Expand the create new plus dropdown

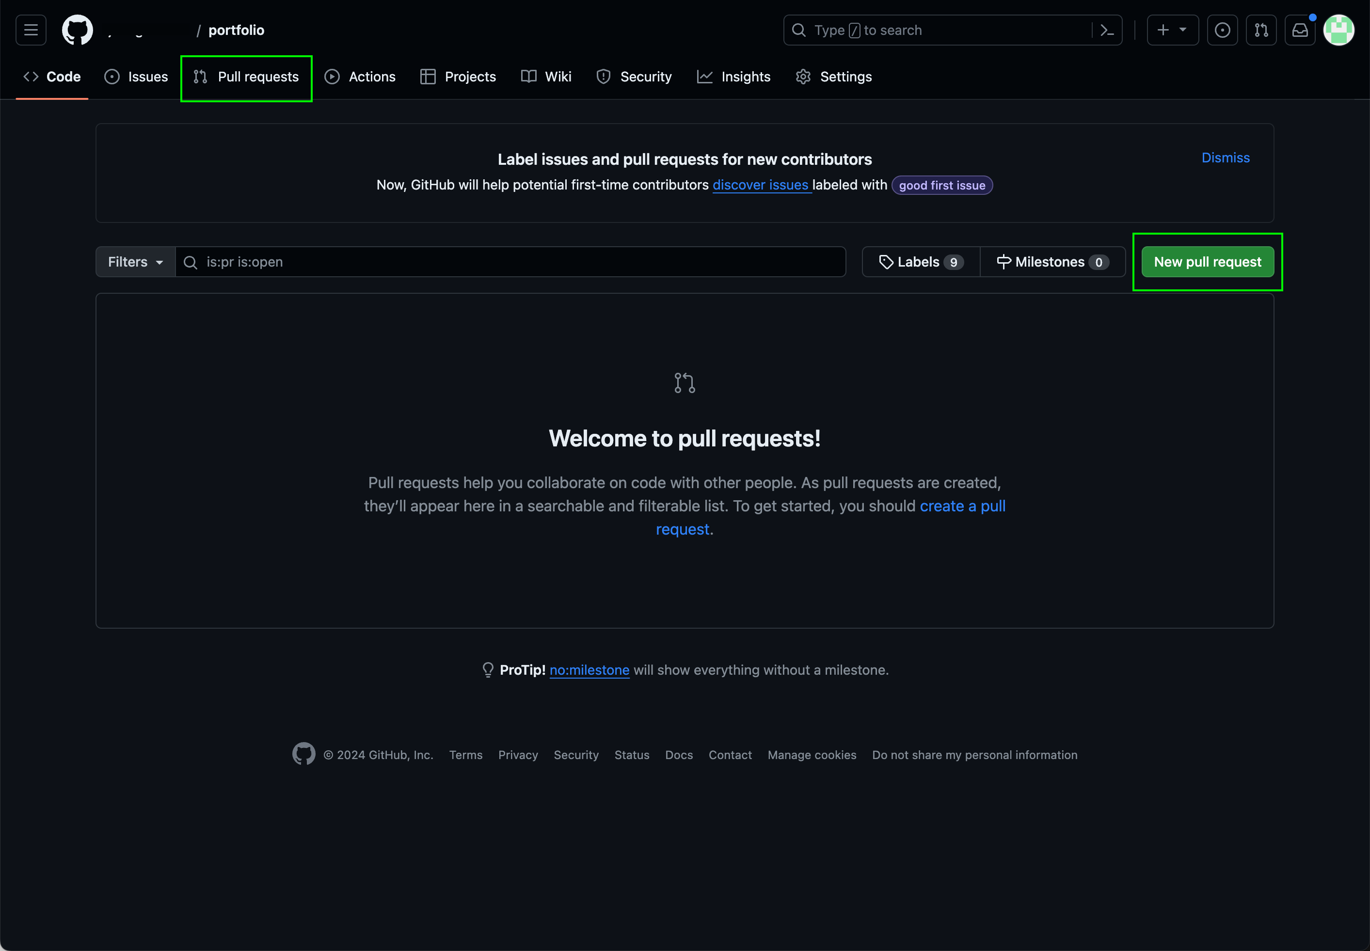point(1172,30)
